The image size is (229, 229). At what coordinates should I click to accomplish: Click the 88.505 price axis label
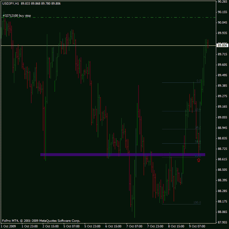[x=222, y=170]
